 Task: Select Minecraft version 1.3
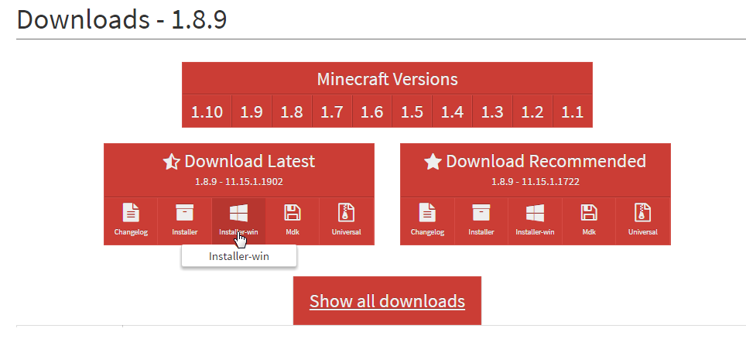(x=492, y=111)
